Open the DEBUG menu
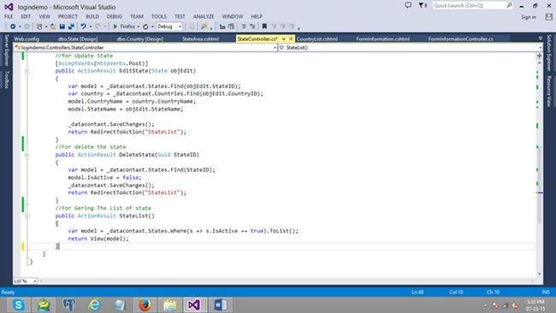 115,16
